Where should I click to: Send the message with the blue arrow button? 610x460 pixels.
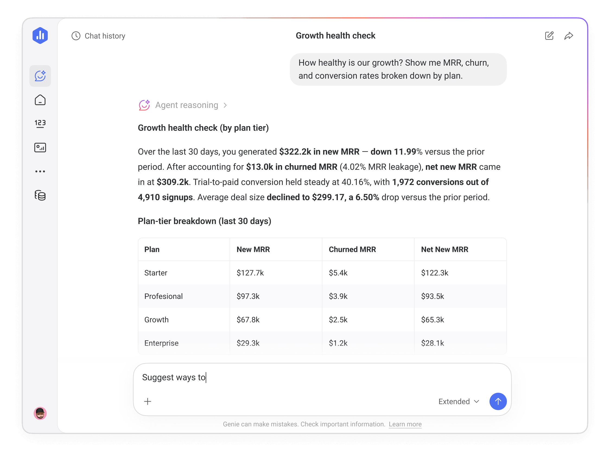click(x=498, y=402)
